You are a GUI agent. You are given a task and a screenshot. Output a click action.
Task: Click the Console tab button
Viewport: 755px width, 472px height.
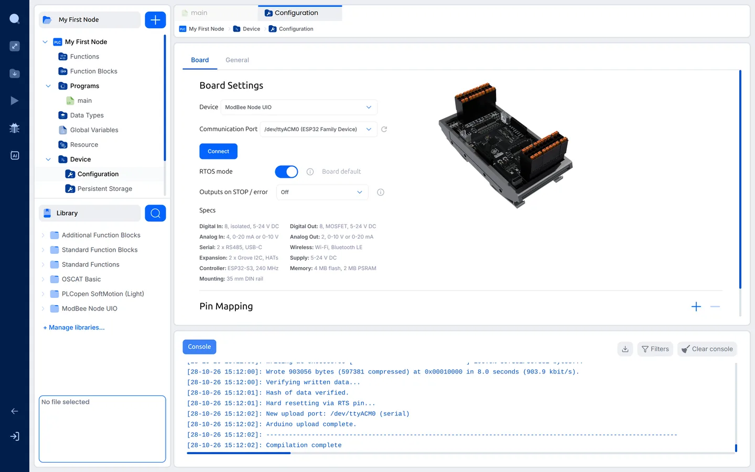tap(199, 347)
